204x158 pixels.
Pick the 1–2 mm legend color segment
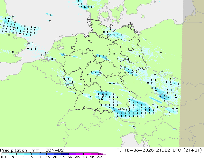20,154
